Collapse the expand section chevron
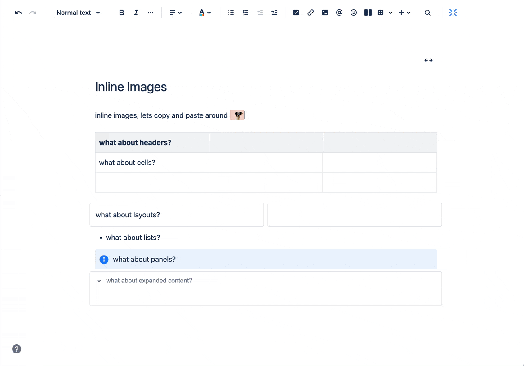Screen dimensions: 524x366 click(x=99, y=281)
